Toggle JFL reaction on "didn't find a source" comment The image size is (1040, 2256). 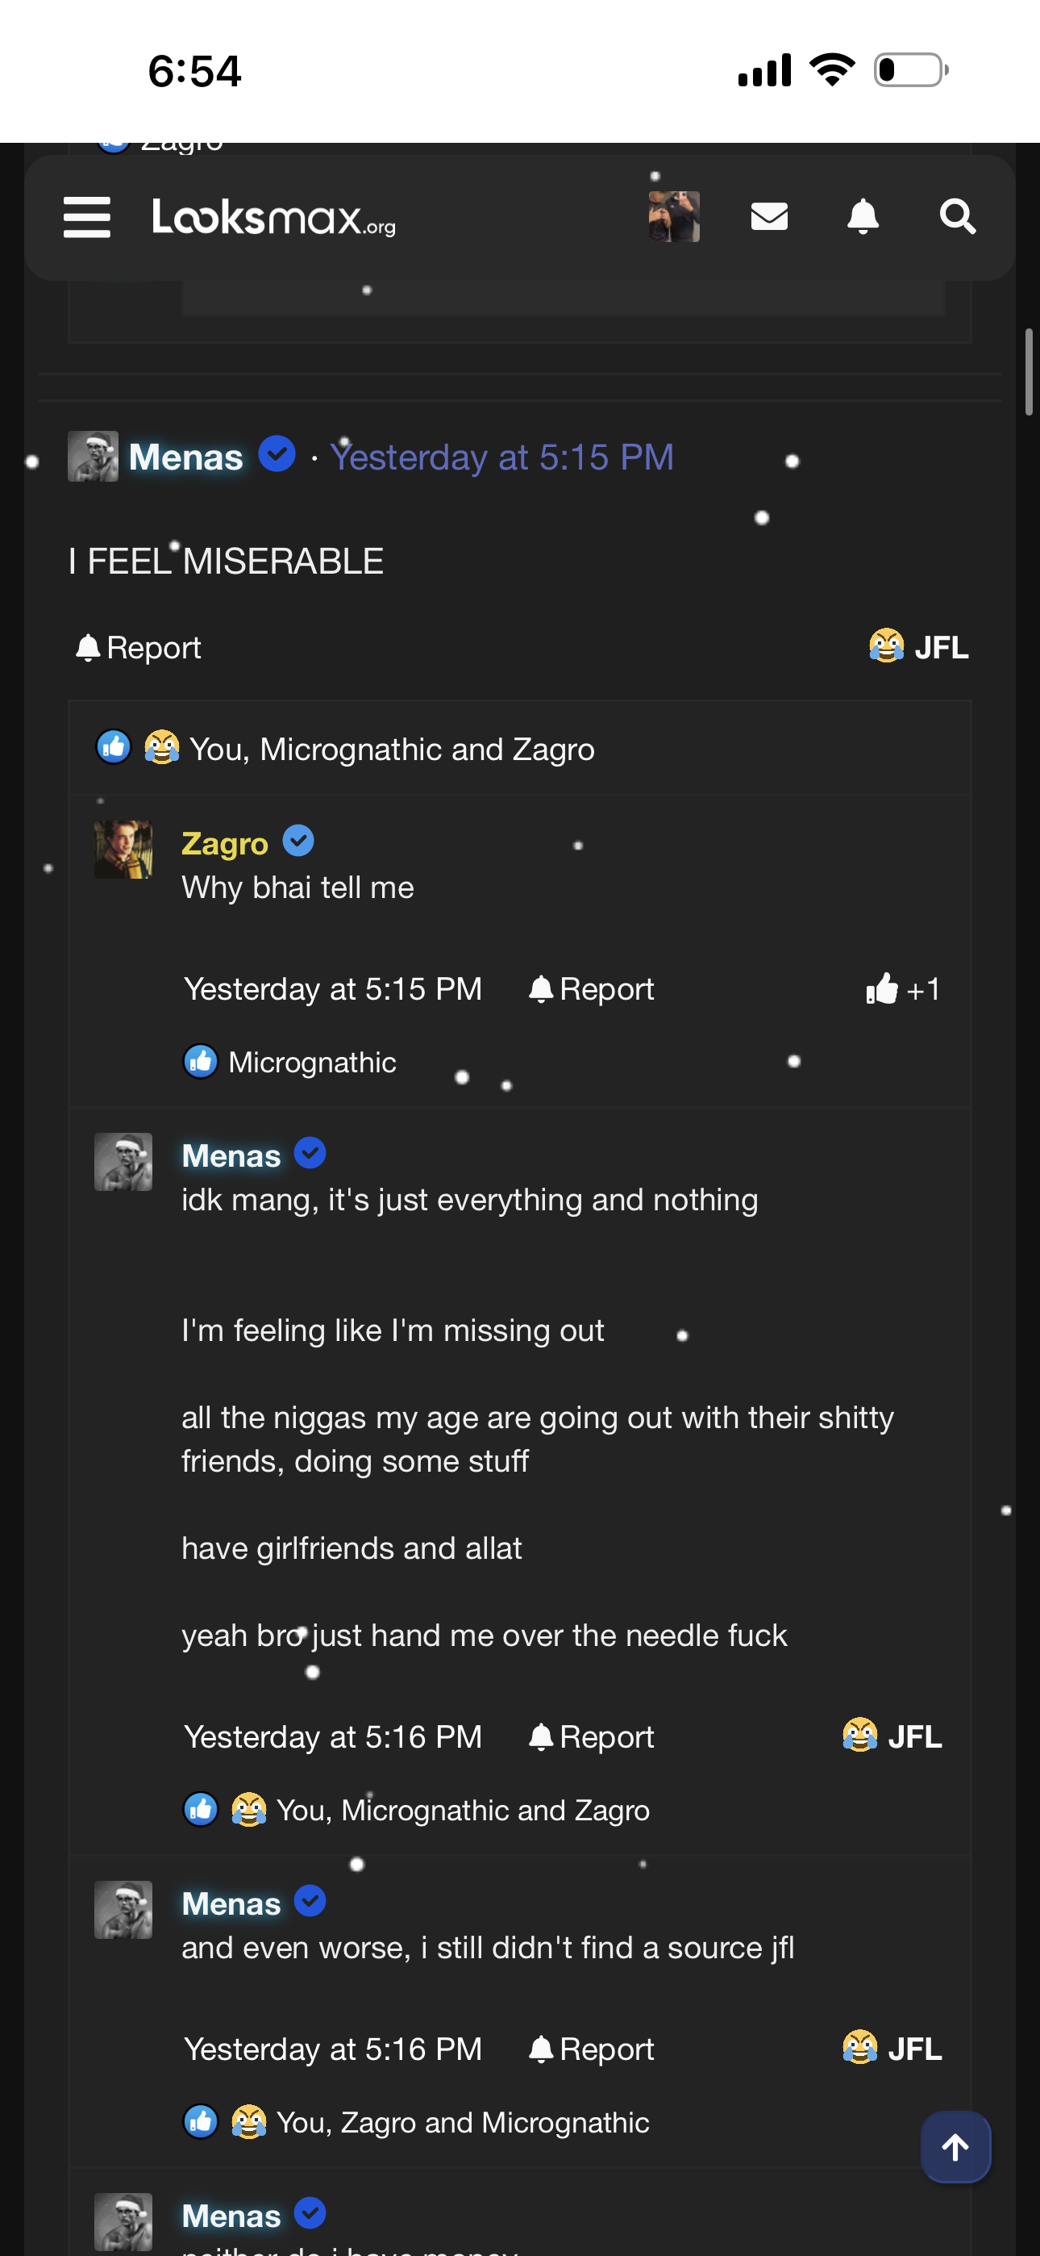[892, 2049]
